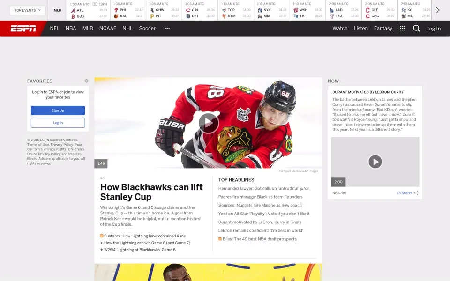
Task: Go to Listen section
Action: (360, 28)
